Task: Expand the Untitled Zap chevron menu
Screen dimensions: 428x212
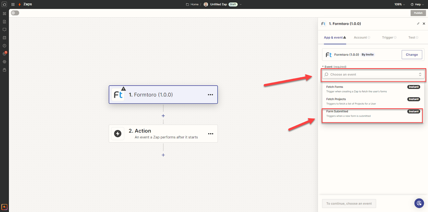Action: (240, 4)
